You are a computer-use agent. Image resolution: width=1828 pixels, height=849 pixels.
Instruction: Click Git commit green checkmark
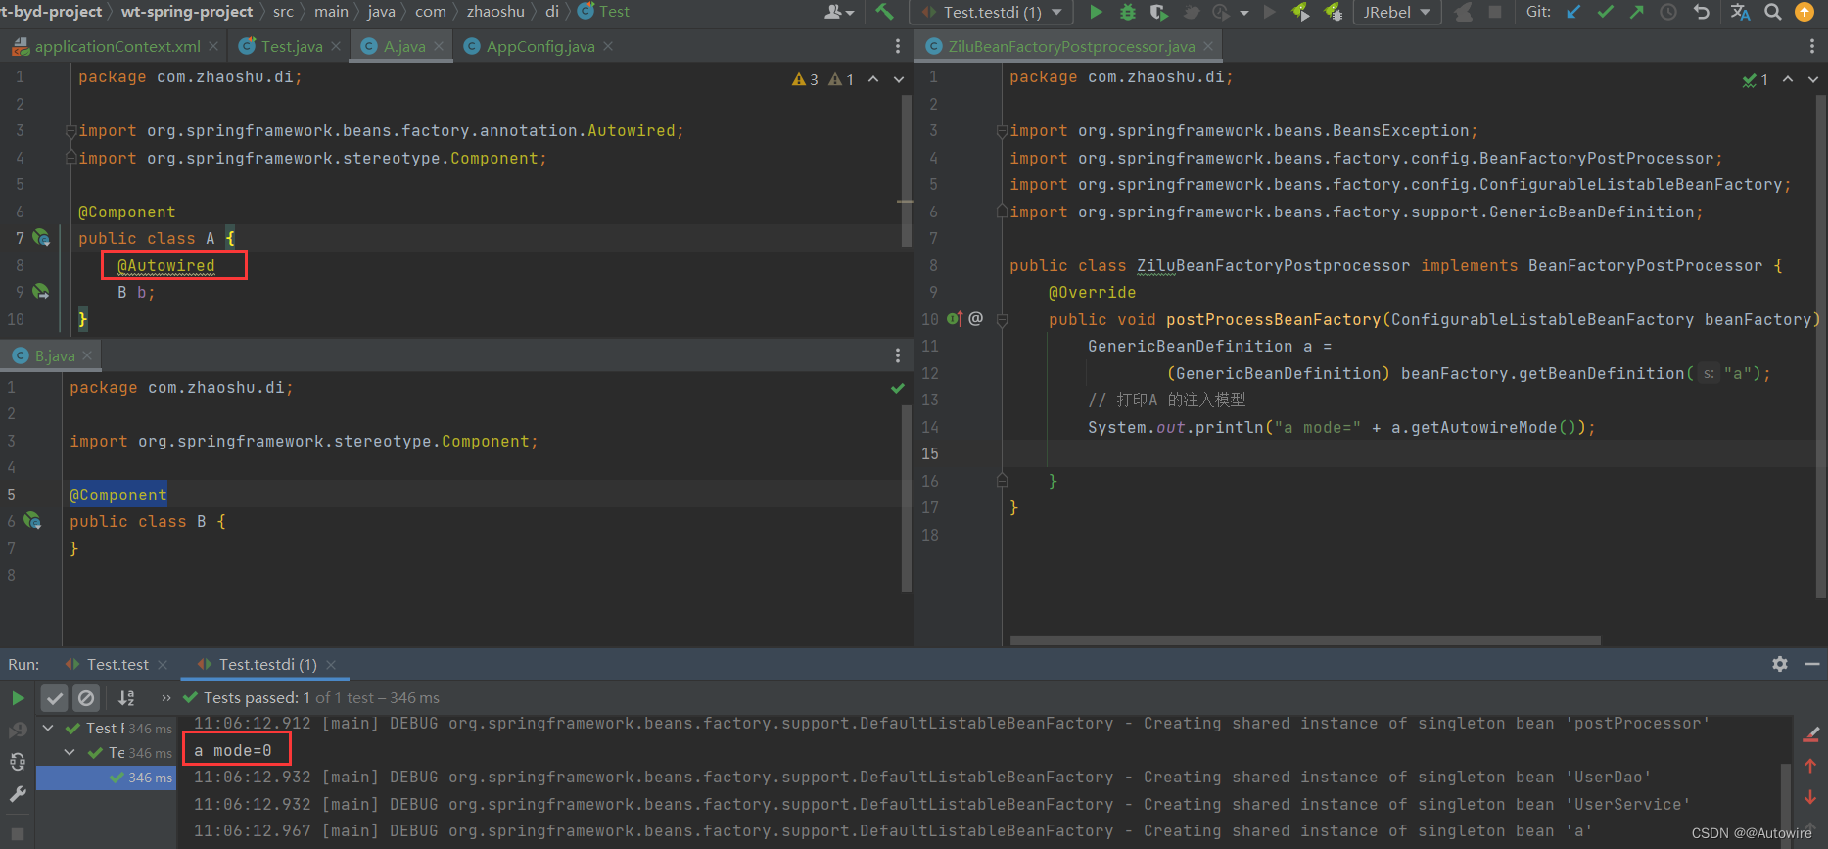click(x=1605, y=12)
